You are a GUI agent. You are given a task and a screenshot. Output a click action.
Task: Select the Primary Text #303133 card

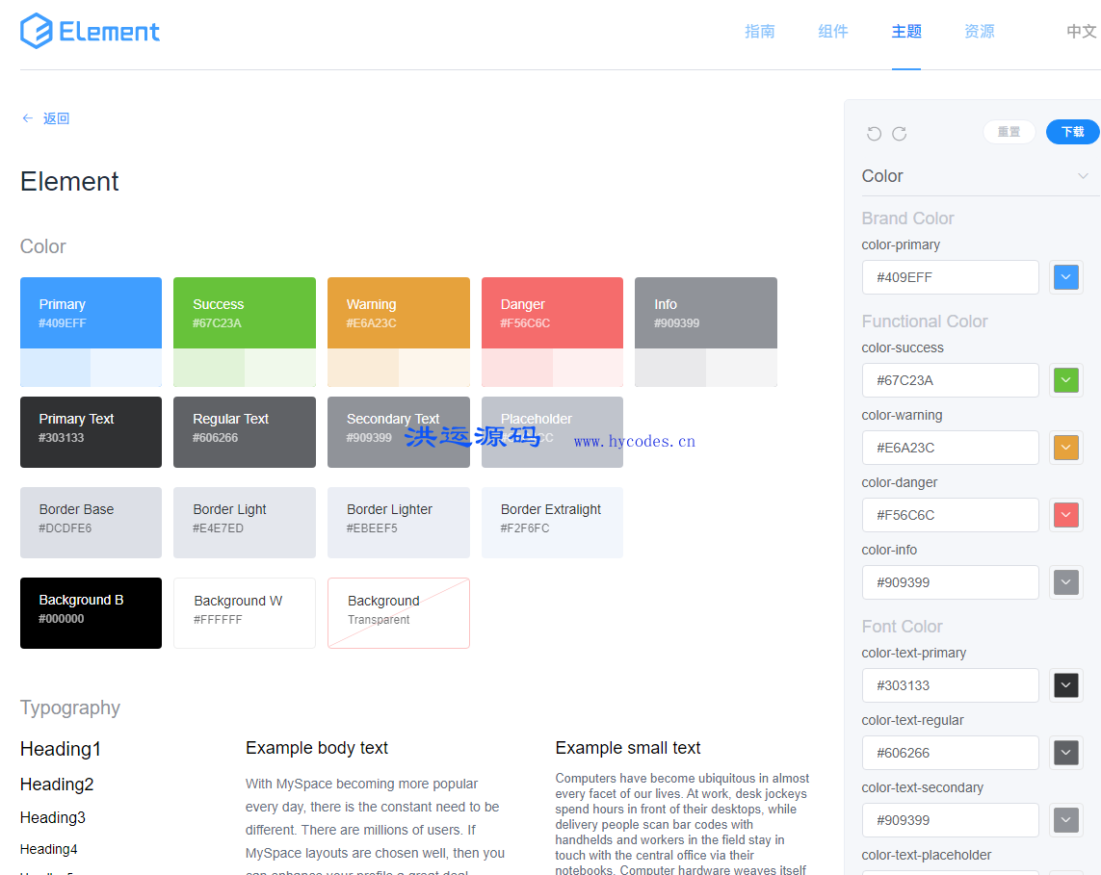[x=91, y=432]
